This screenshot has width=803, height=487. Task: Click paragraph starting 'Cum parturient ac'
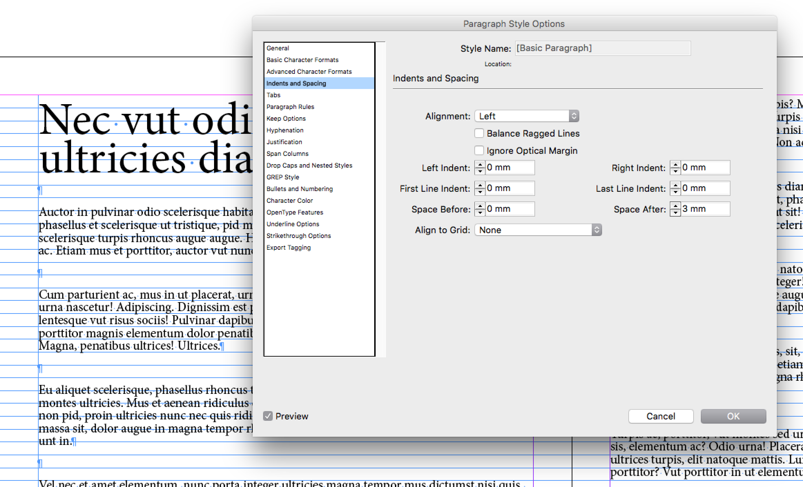(x=145, y=320)
